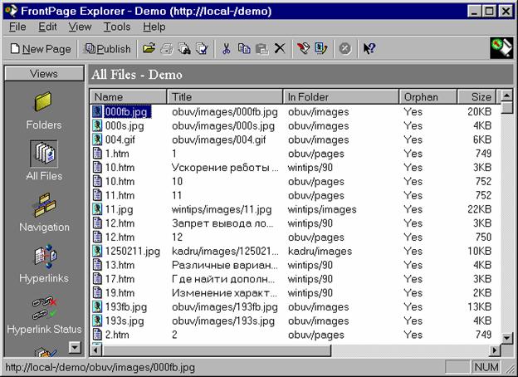Click the New Page toolbar button
Image resolution: width=518 pixels, height=377 pixels.
41,49
